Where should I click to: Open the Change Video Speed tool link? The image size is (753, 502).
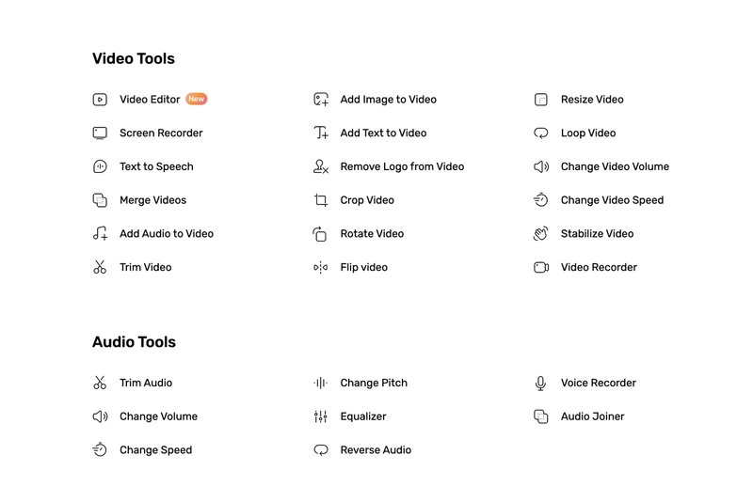click(x=612, y=200)
